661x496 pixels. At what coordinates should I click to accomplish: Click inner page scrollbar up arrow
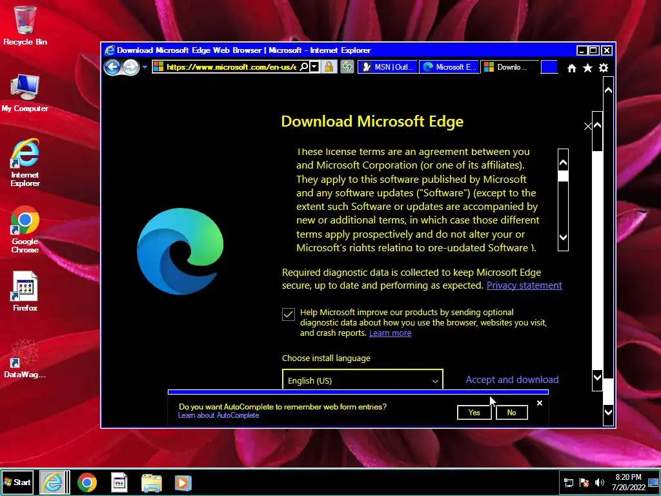pos(597,125)
